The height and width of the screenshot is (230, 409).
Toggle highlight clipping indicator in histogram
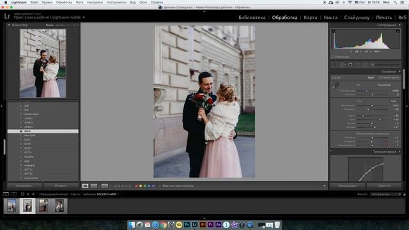point(397,31)
